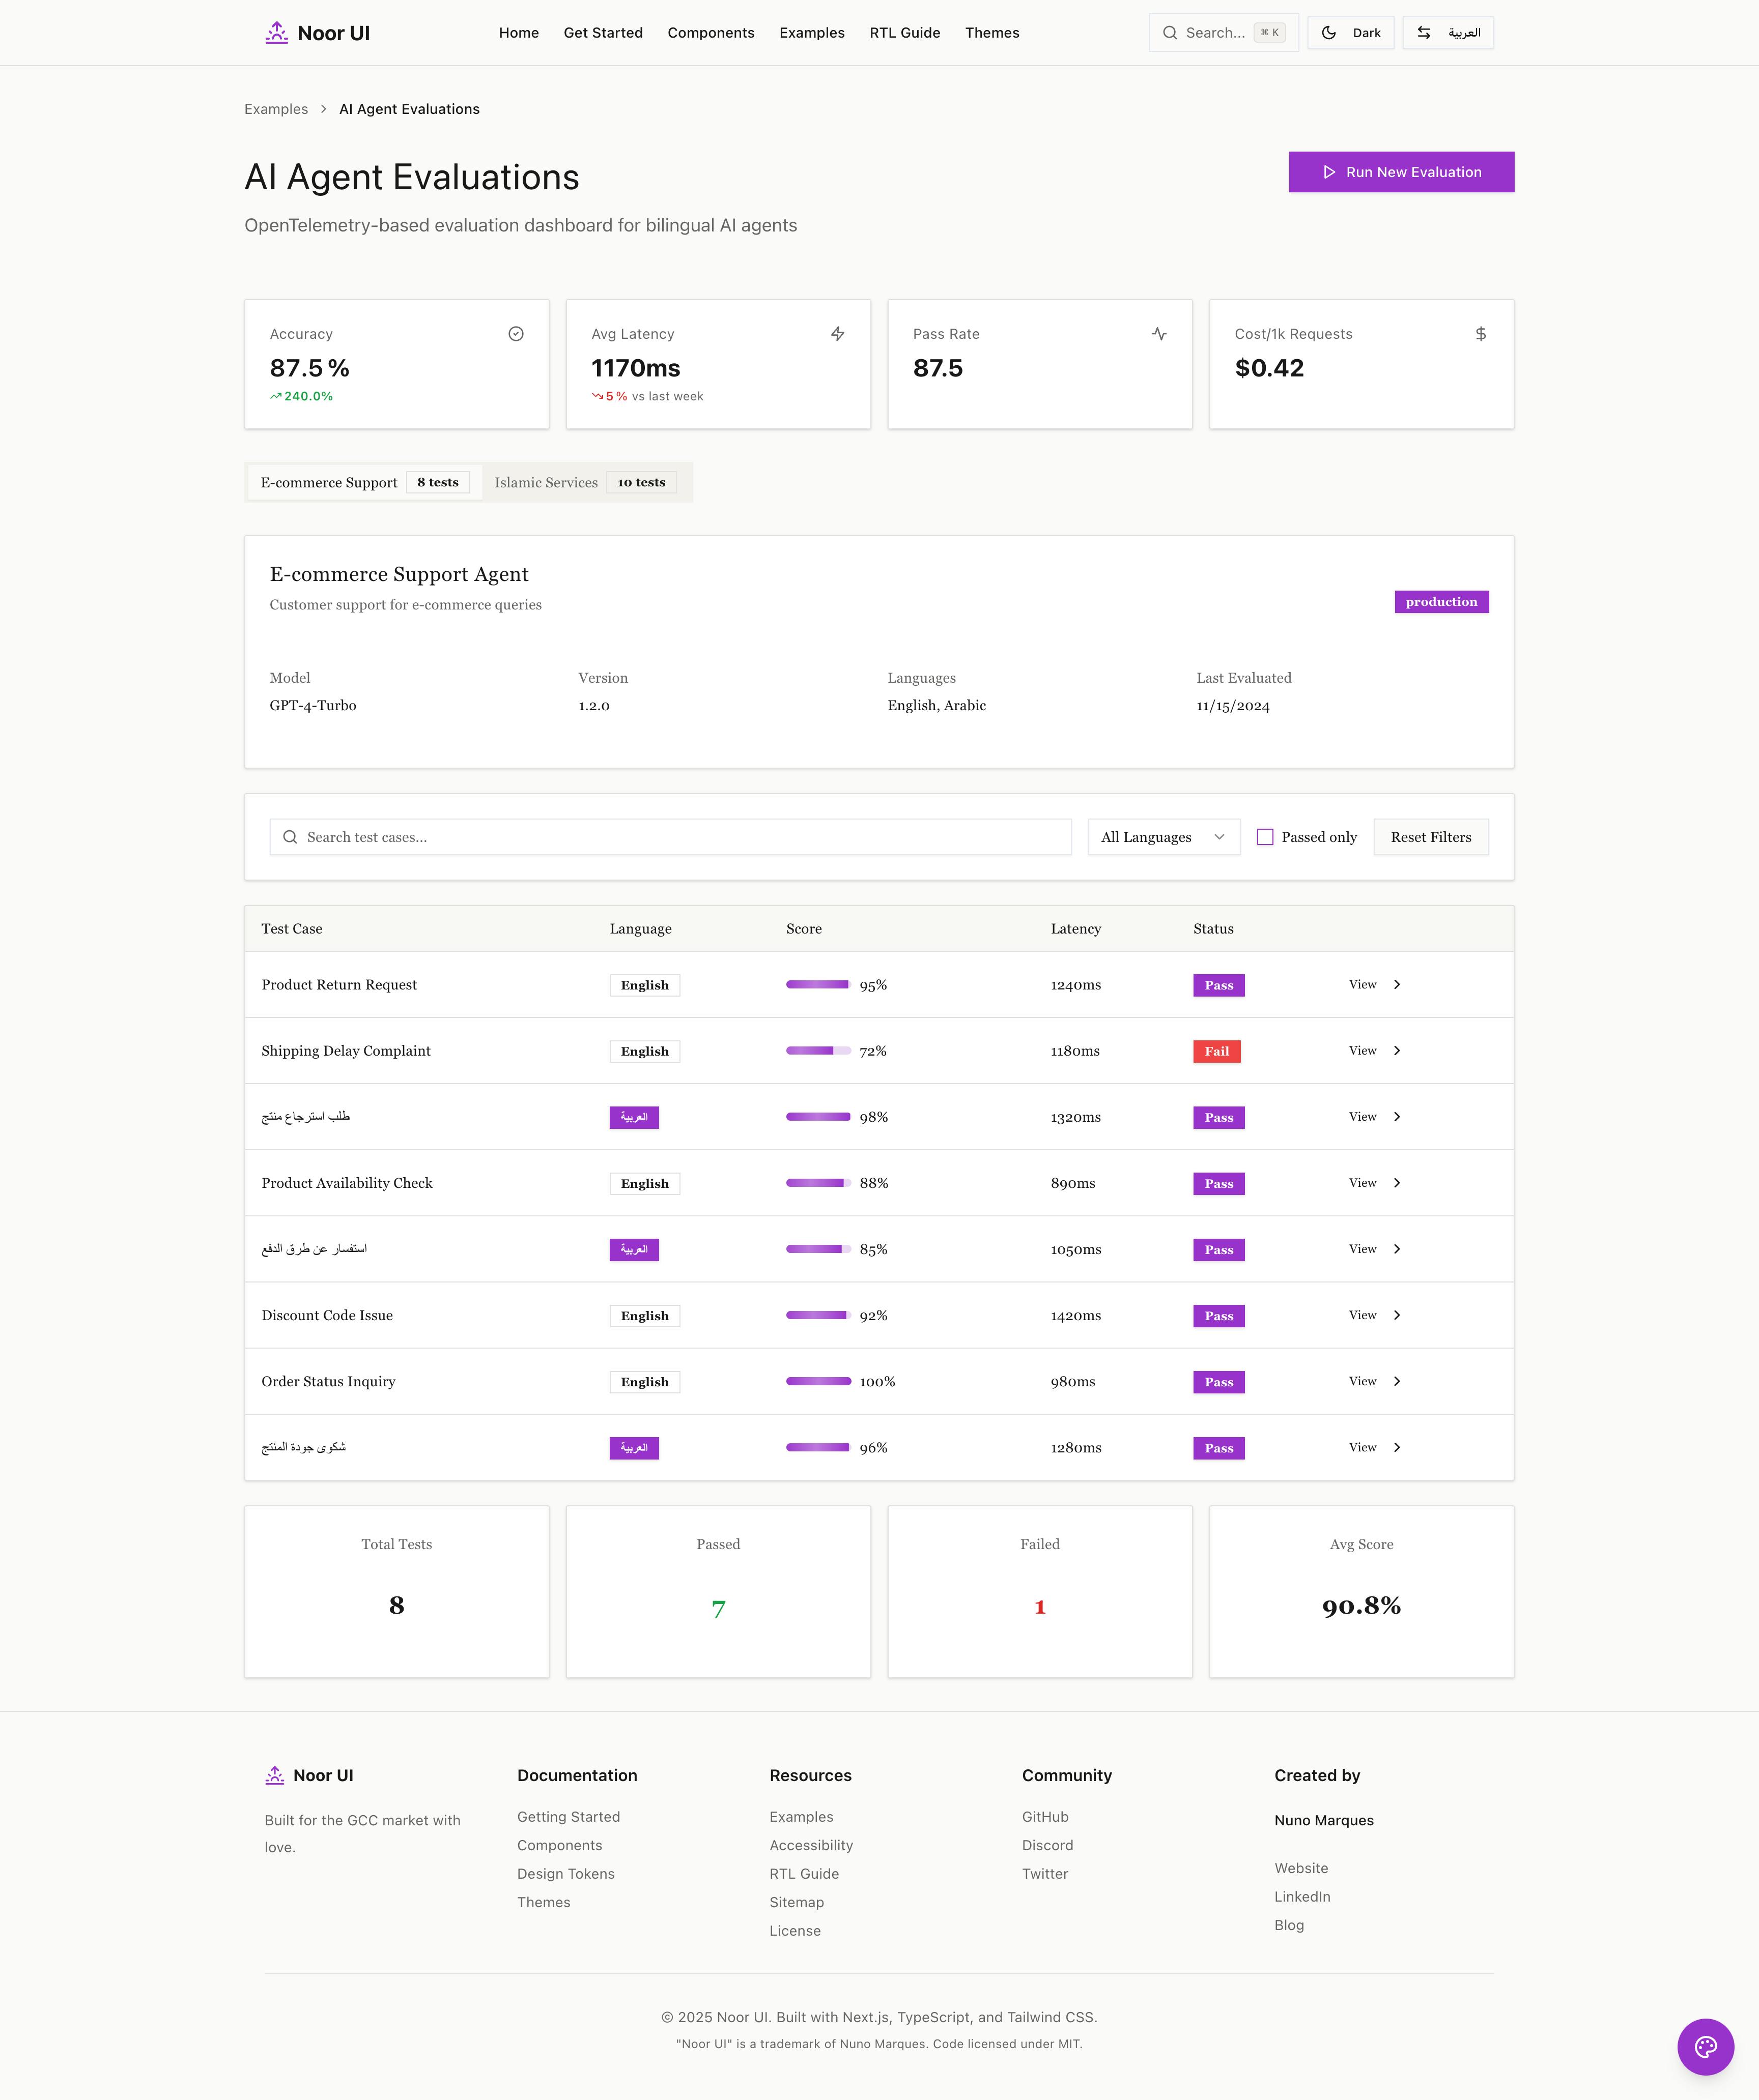Open the Components nav menu item
Image resolution: width=1759 pixels, height=2100 pixels.
click(711, 33)
